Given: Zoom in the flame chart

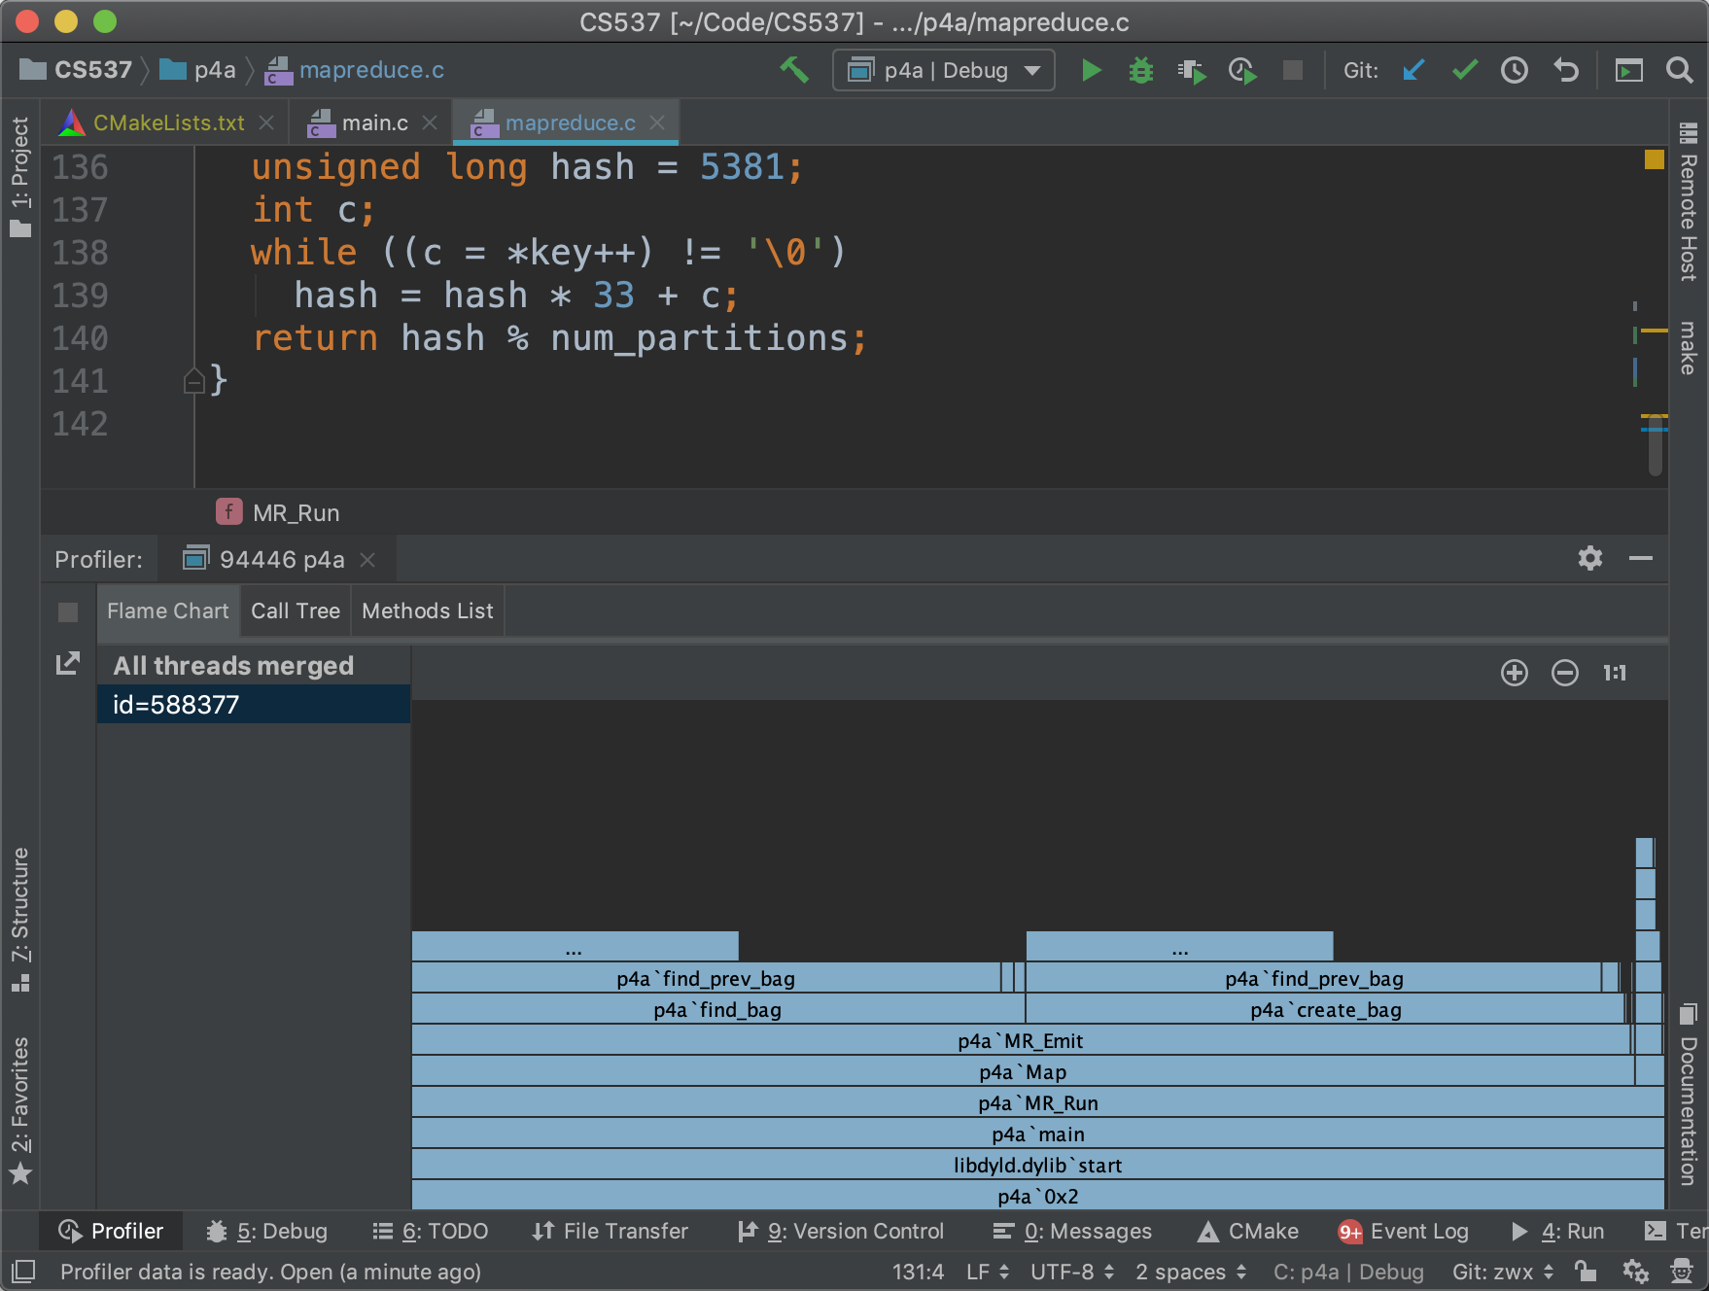Looking at the screenshot, I should [x=1514, y=673].
